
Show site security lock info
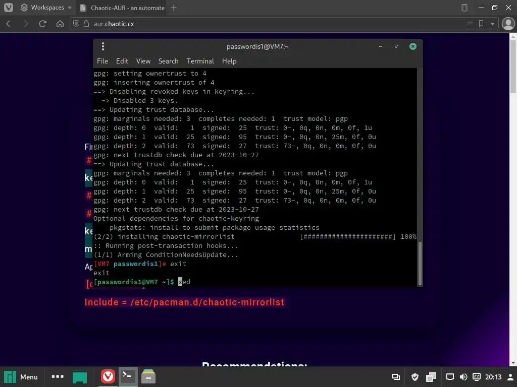pyautogui.click(x=86, y=24)
